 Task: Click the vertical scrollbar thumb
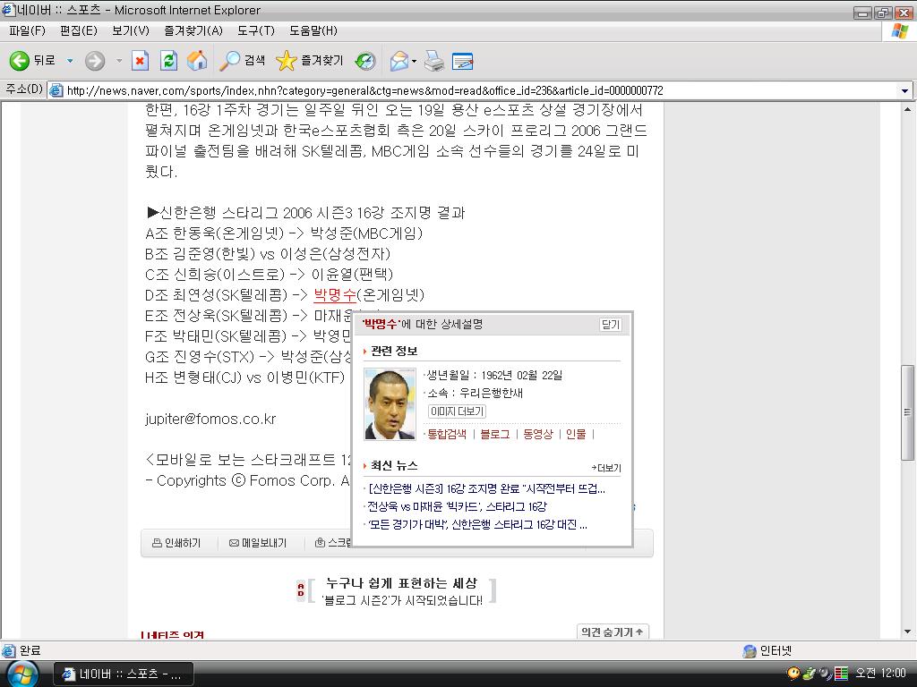907,412
